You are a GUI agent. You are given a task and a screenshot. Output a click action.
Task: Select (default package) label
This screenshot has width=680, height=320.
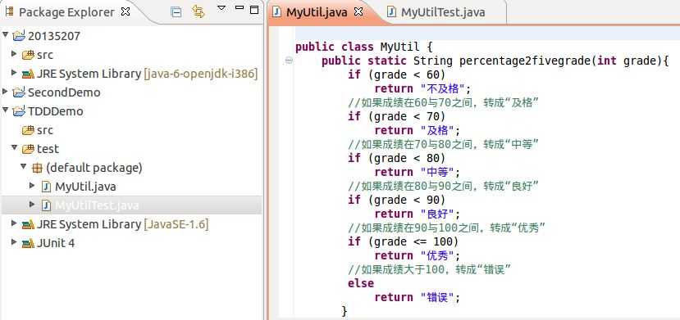94,168
